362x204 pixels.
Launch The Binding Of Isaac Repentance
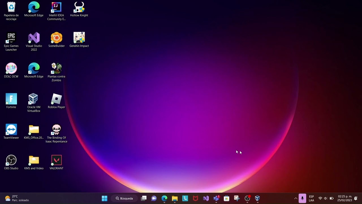[56, 134]
